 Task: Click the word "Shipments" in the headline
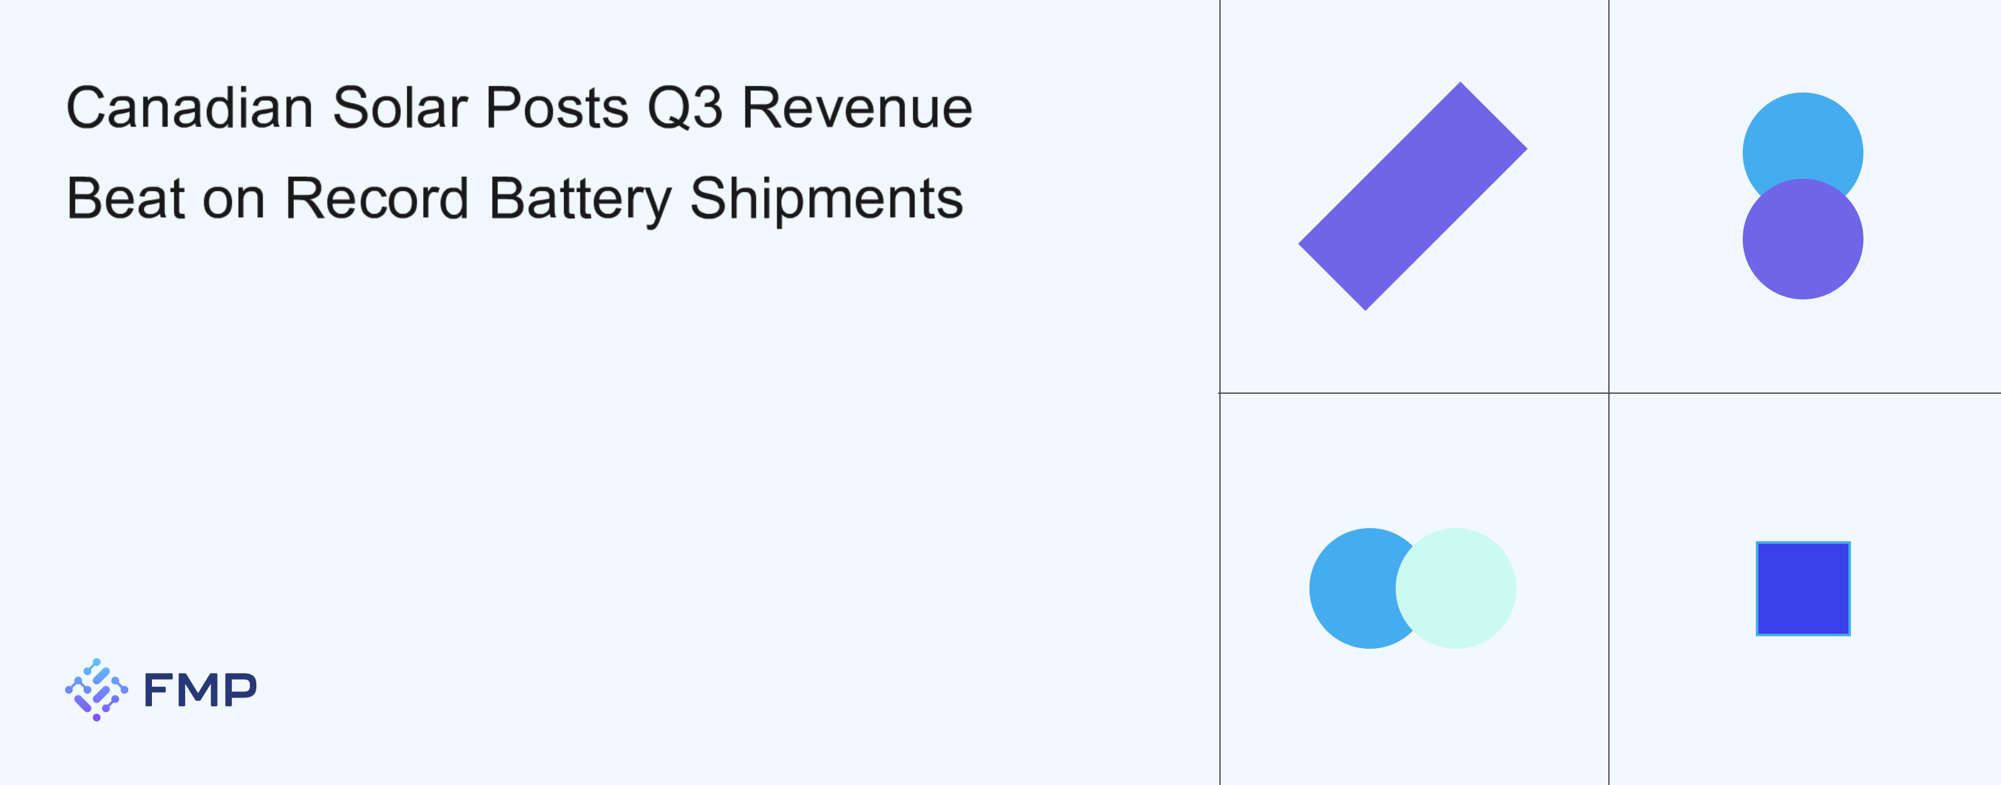(x=825, y=199)
